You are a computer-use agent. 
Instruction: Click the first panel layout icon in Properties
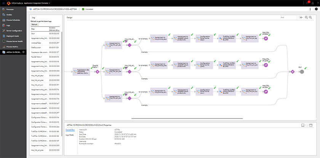coord(303,125)
